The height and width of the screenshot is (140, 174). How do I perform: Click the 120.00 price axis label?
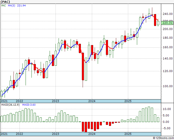[x=168, y=71]
